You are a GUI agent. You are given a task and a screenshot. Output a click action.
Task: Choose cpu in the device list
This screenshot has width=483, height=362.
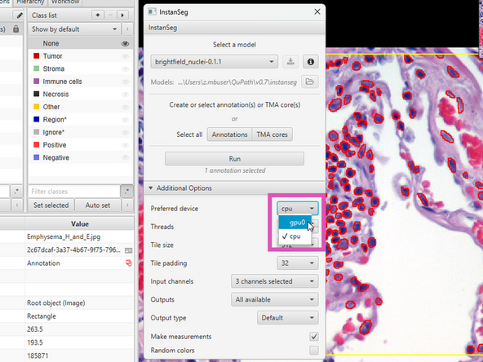(295, 236)
